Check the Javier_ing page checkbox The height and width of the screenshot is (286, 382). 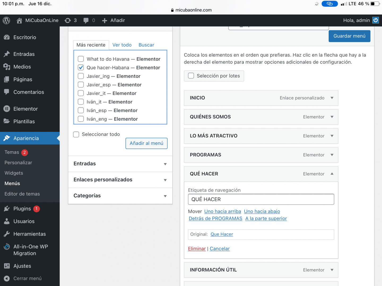[x=81, y=76]
